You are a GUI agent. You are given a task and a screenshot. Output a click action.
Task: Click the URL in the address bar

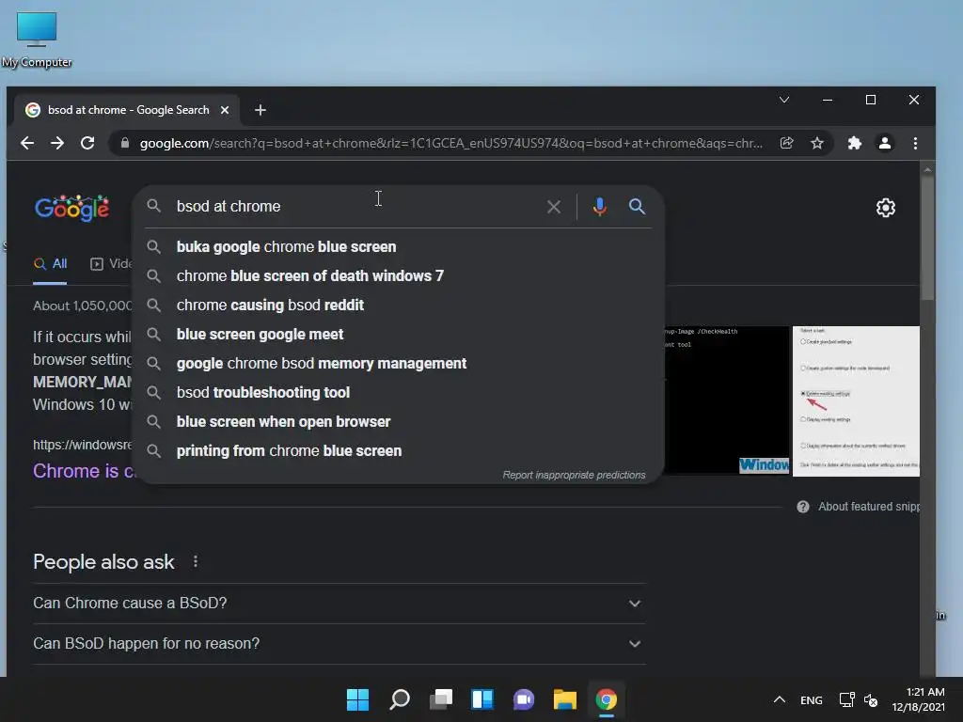[450, 143]
